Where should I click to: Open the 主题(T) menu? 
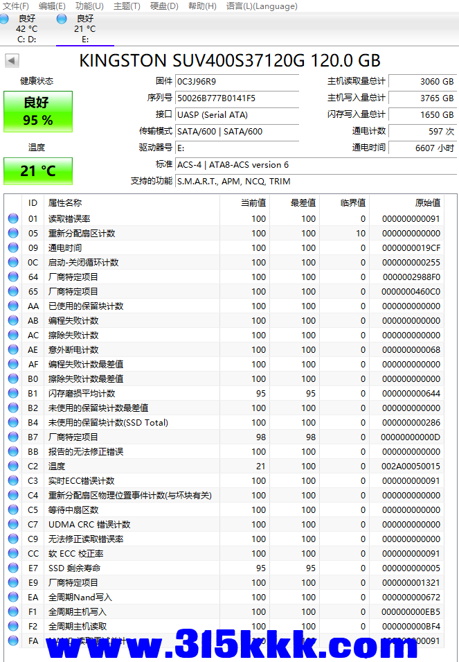tap(127, 6)
